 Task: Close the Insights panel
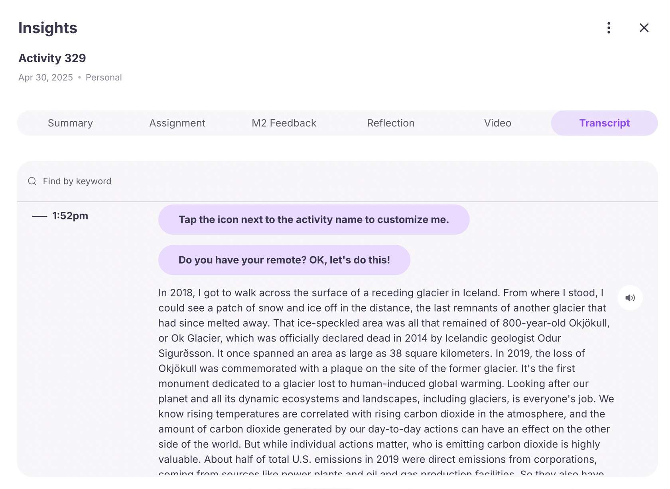(x=644, y=28)
